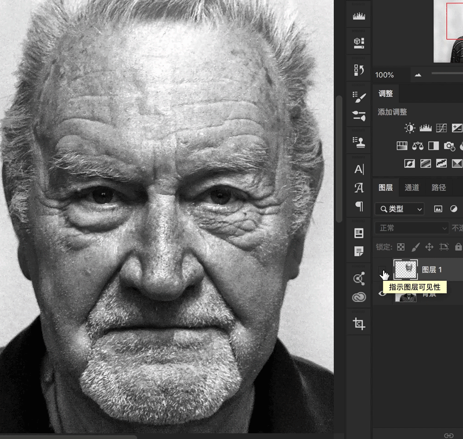Toggle filter for adjustment layers

[454, 209]
